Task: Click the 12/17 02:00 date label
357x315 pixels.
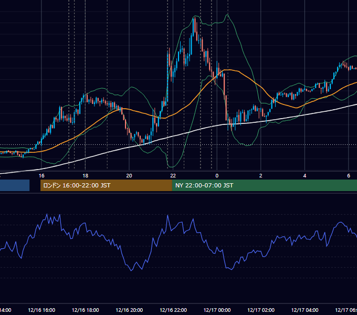Action: click(261, 310)
